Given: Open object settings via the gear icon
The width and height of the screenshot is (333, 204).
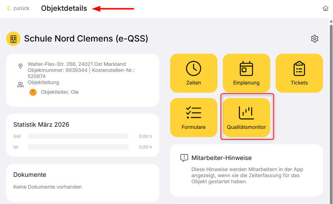Looking at the screenshot, I should click(315, 39).
